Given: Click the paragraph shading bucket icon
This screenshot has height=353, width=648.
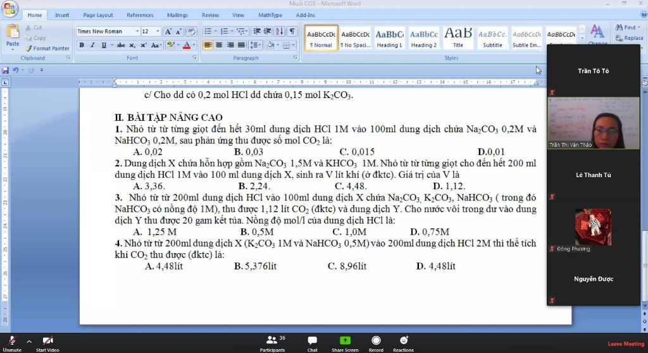Looking at the screenshot, I should click(x=270, y=45).
